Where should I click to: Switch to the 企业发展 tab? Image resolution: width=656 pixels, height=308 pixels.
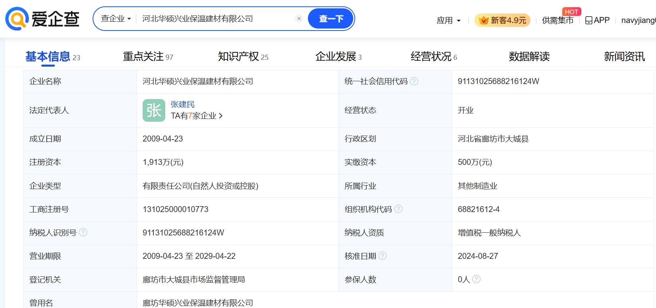pos(339,57)
